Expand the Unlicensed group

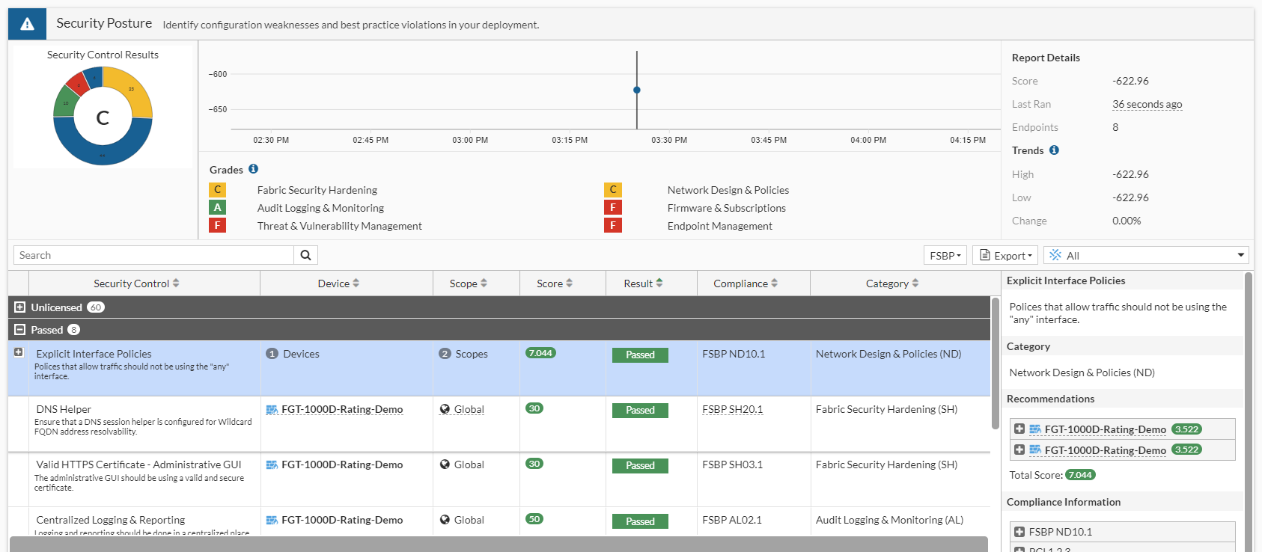click(20, 307)
